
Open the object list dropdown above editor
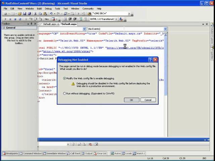click(x=84, y=29)
